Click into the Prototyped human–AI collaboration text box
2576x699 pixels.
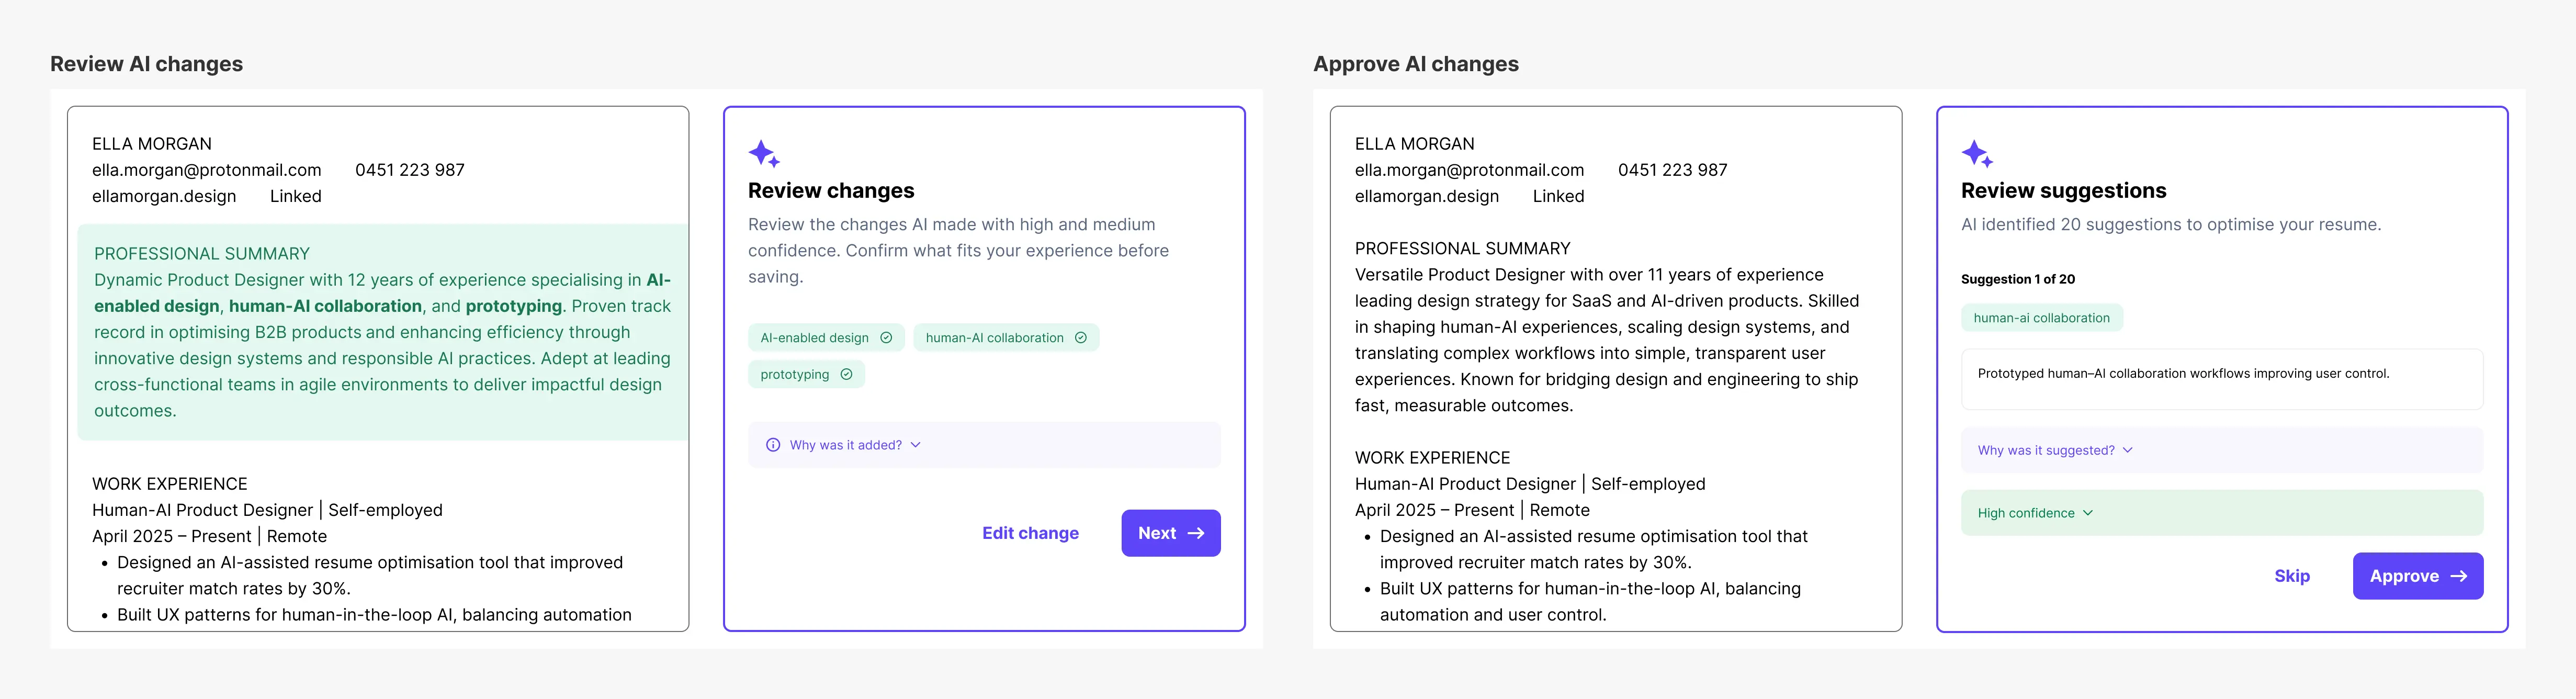coord(2221,379)
